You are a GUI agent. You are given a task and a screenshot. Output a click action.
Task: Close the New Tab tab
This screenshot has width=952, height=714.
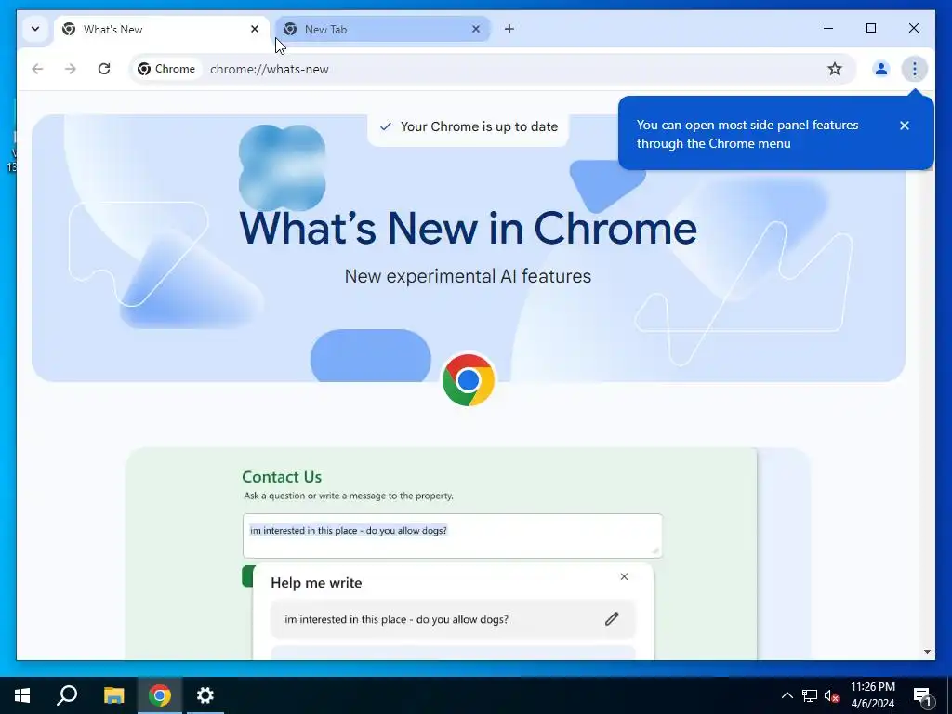click(476, 29)
